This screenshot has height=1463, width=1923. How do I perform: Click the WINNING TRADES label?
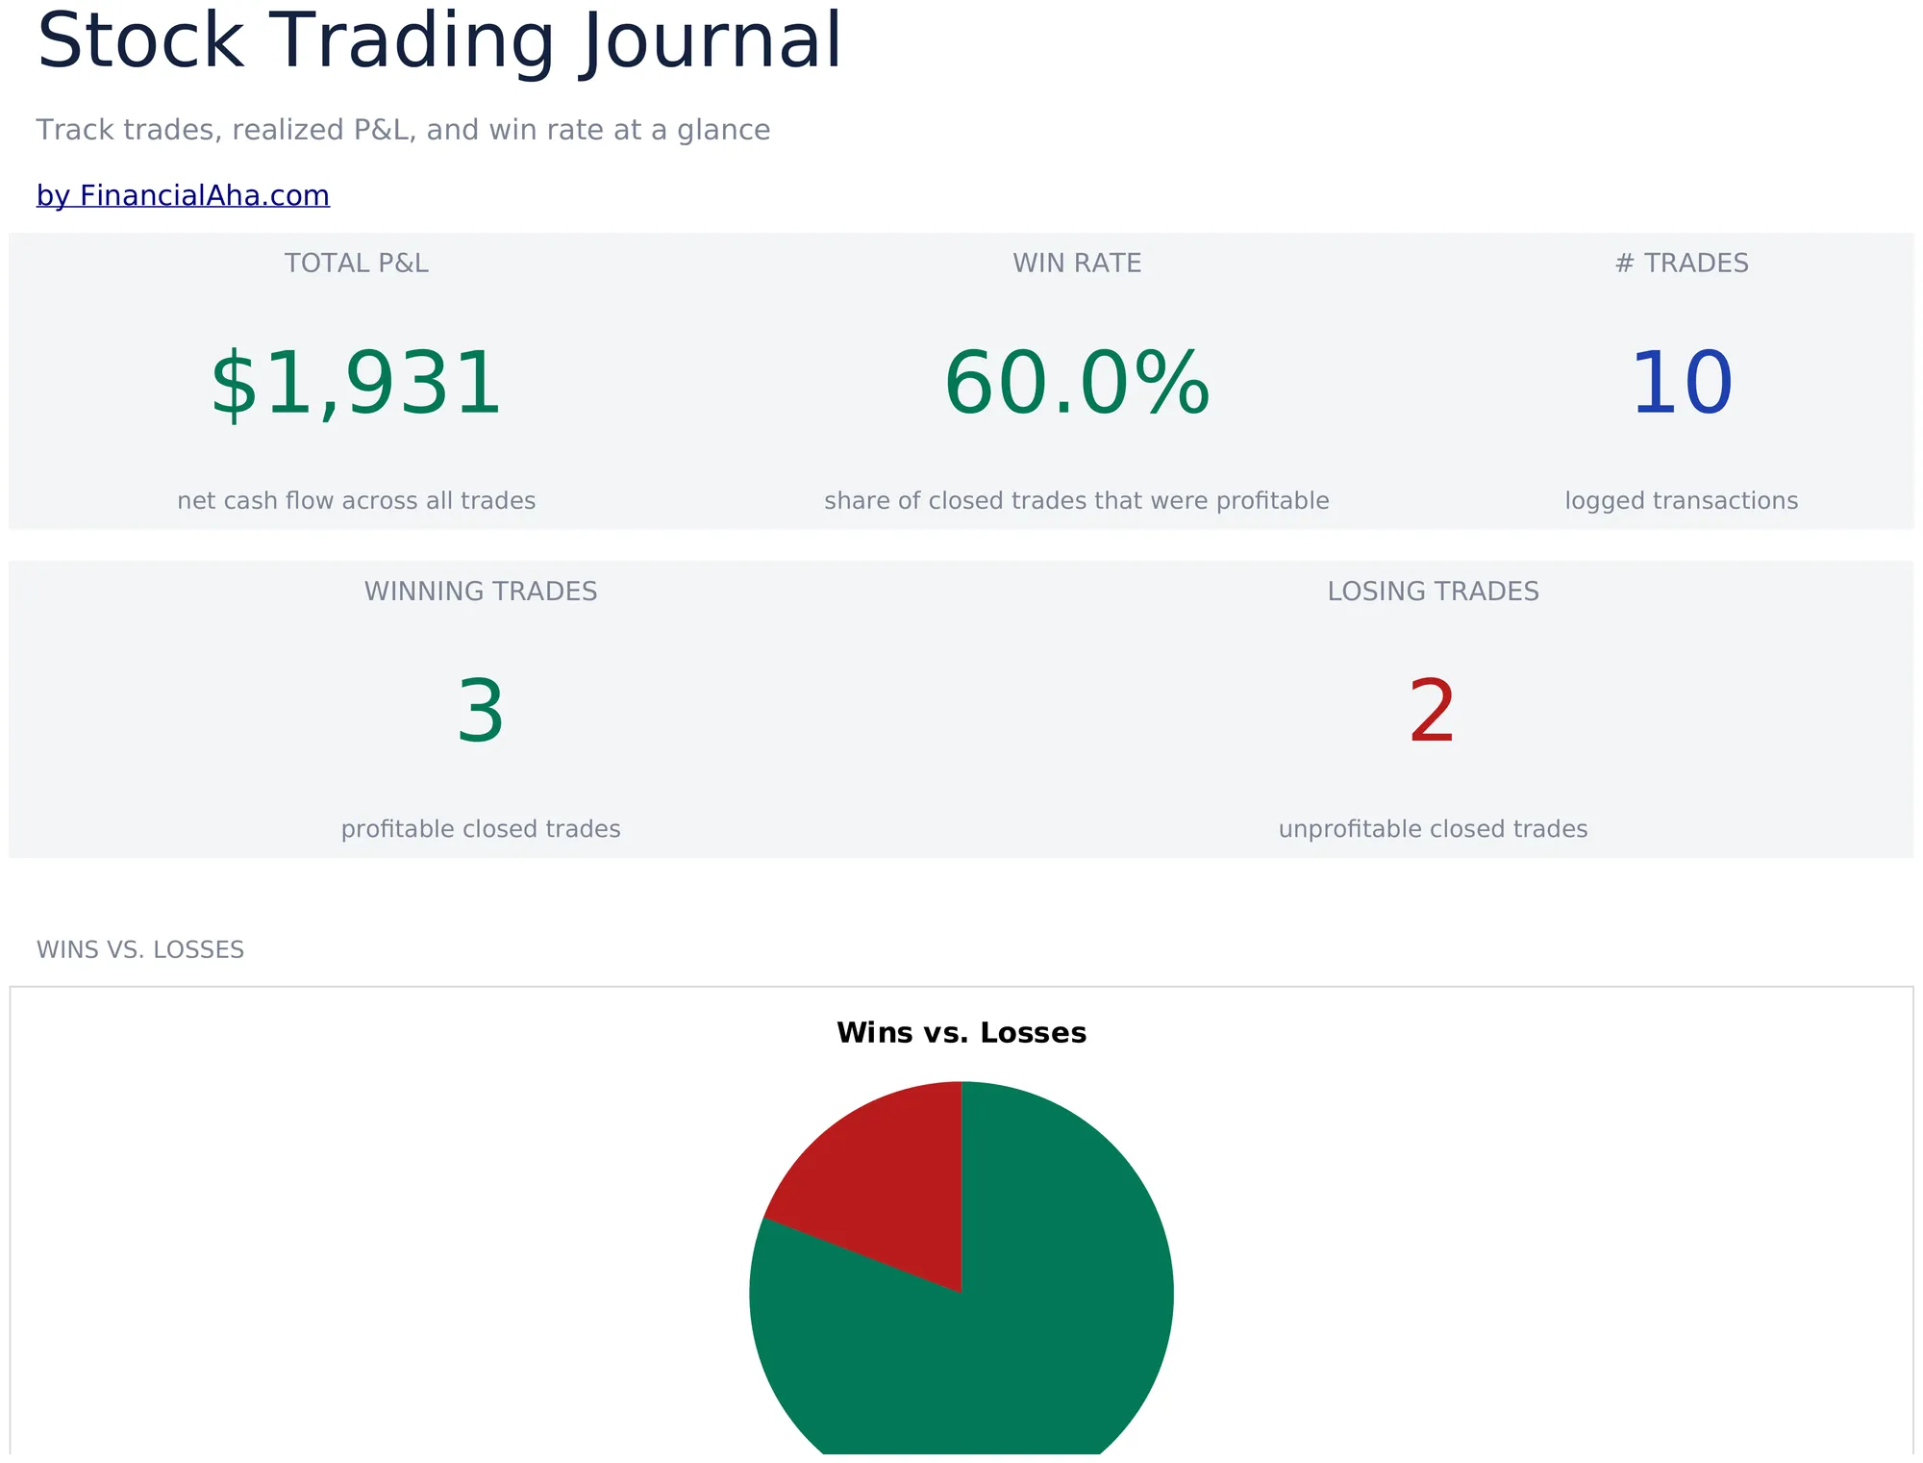[x=481, y=592]
